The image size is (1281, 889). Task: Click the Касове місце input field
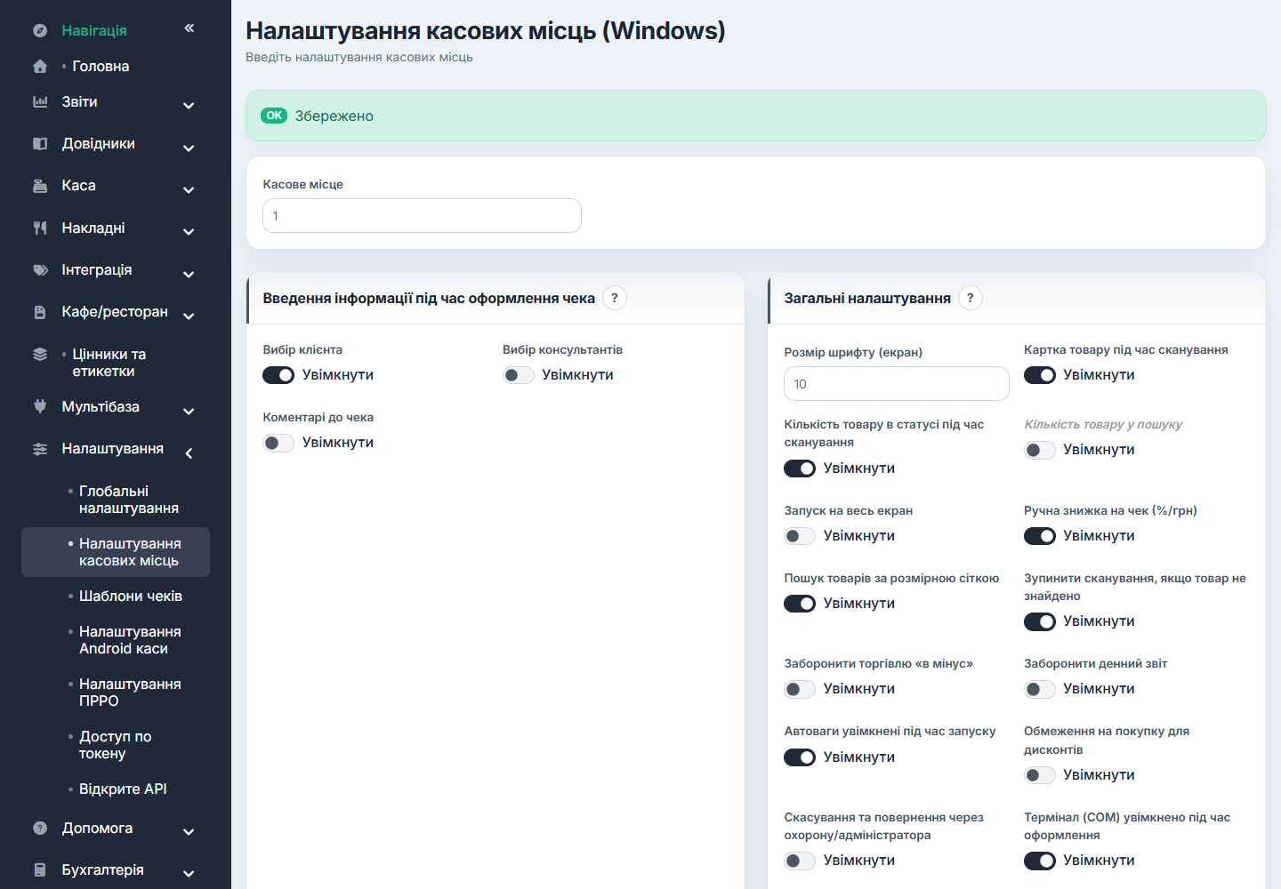[x=422, y=216]
